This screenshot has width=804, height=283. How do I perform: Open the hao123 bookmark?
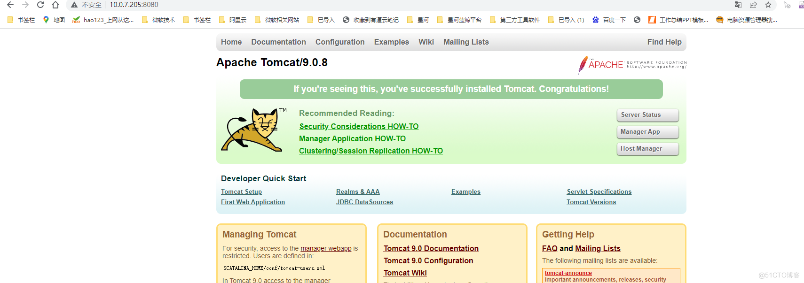click(x=103, y=20)
